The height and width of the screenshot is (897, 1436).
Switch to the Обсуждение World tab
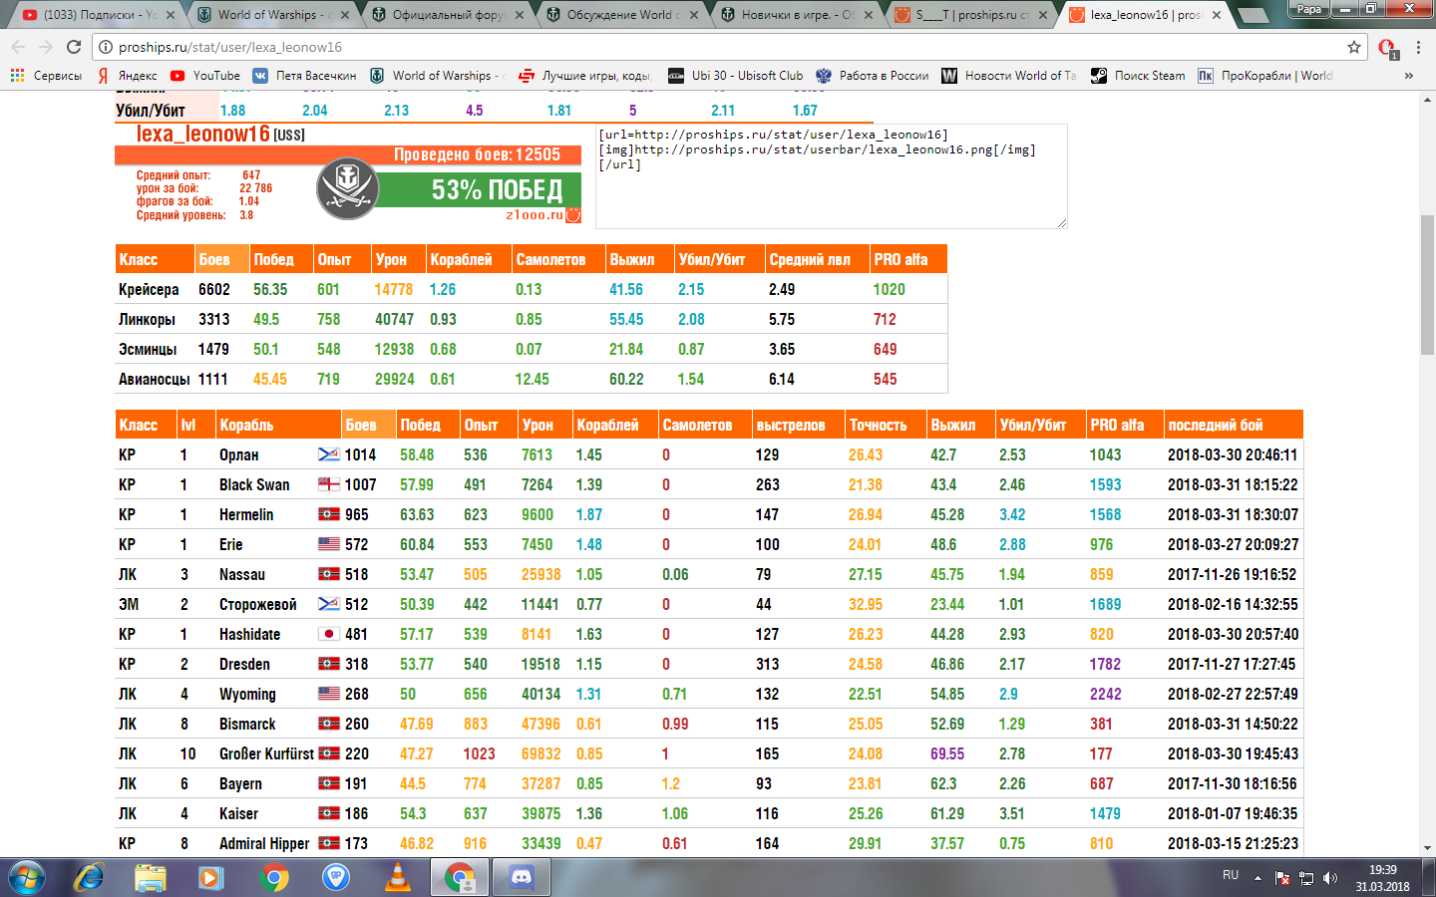(623, 14)
